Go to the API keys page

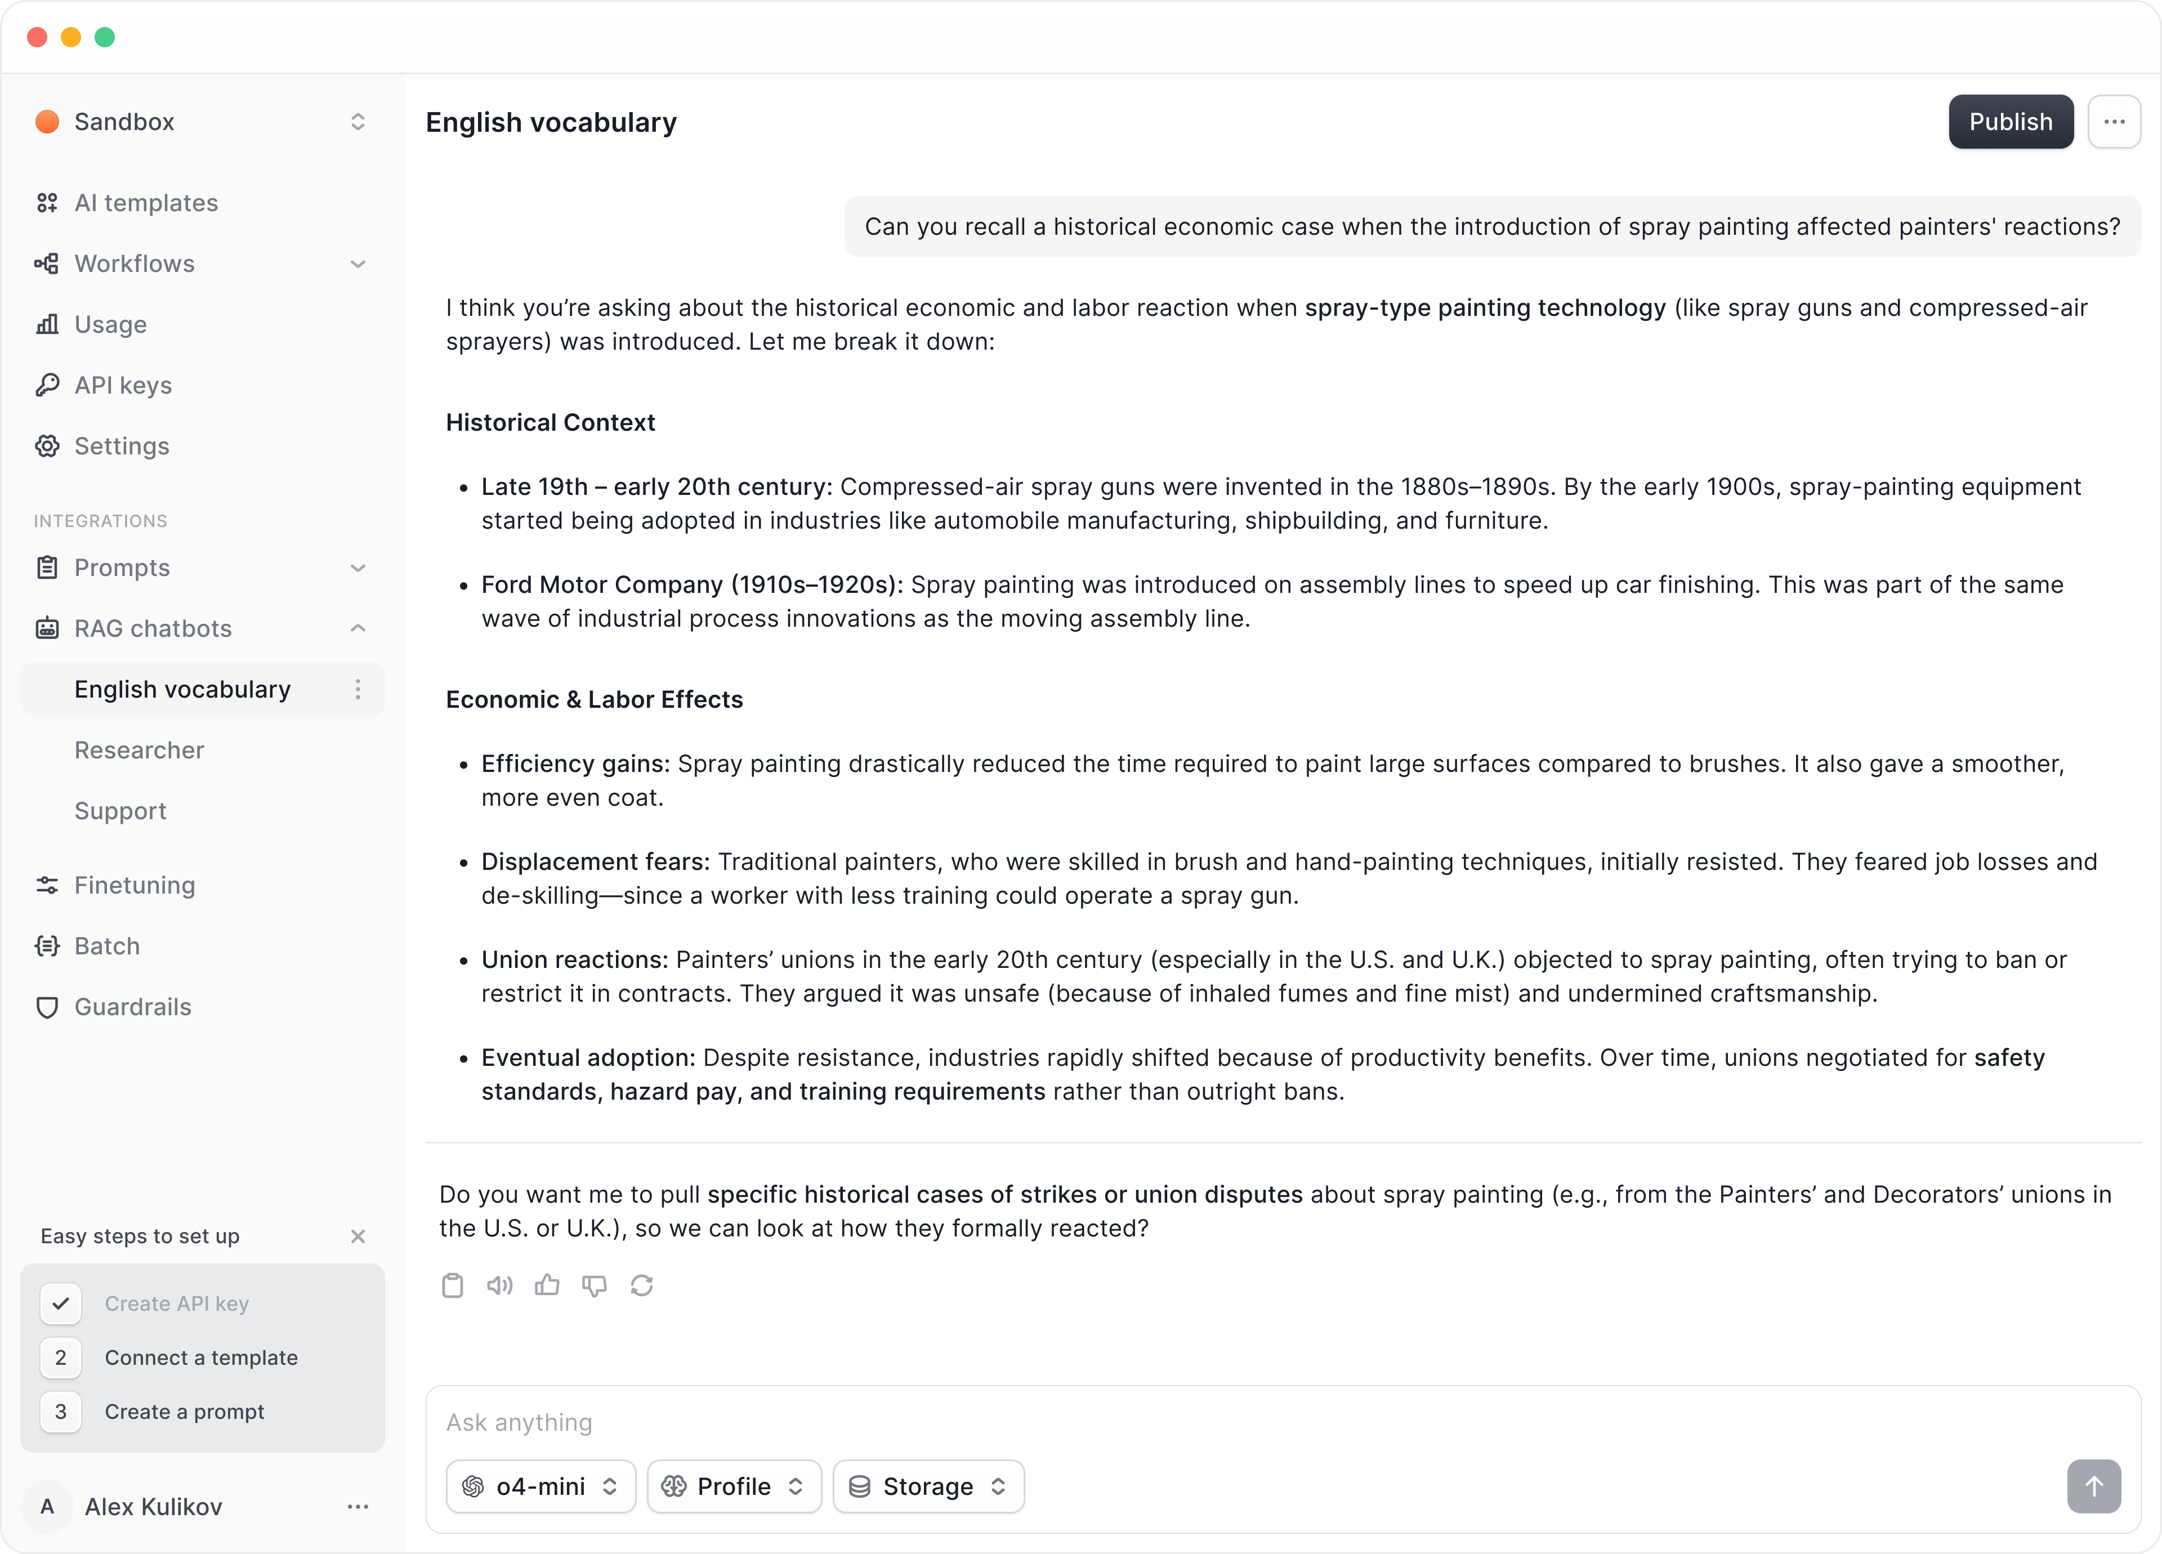[123, 385]
